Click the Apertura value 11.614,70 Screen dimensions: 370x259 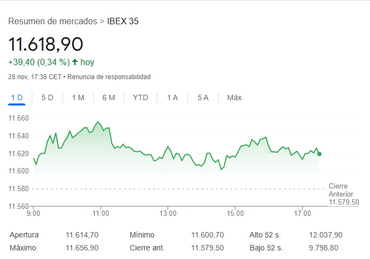(82, 235)
